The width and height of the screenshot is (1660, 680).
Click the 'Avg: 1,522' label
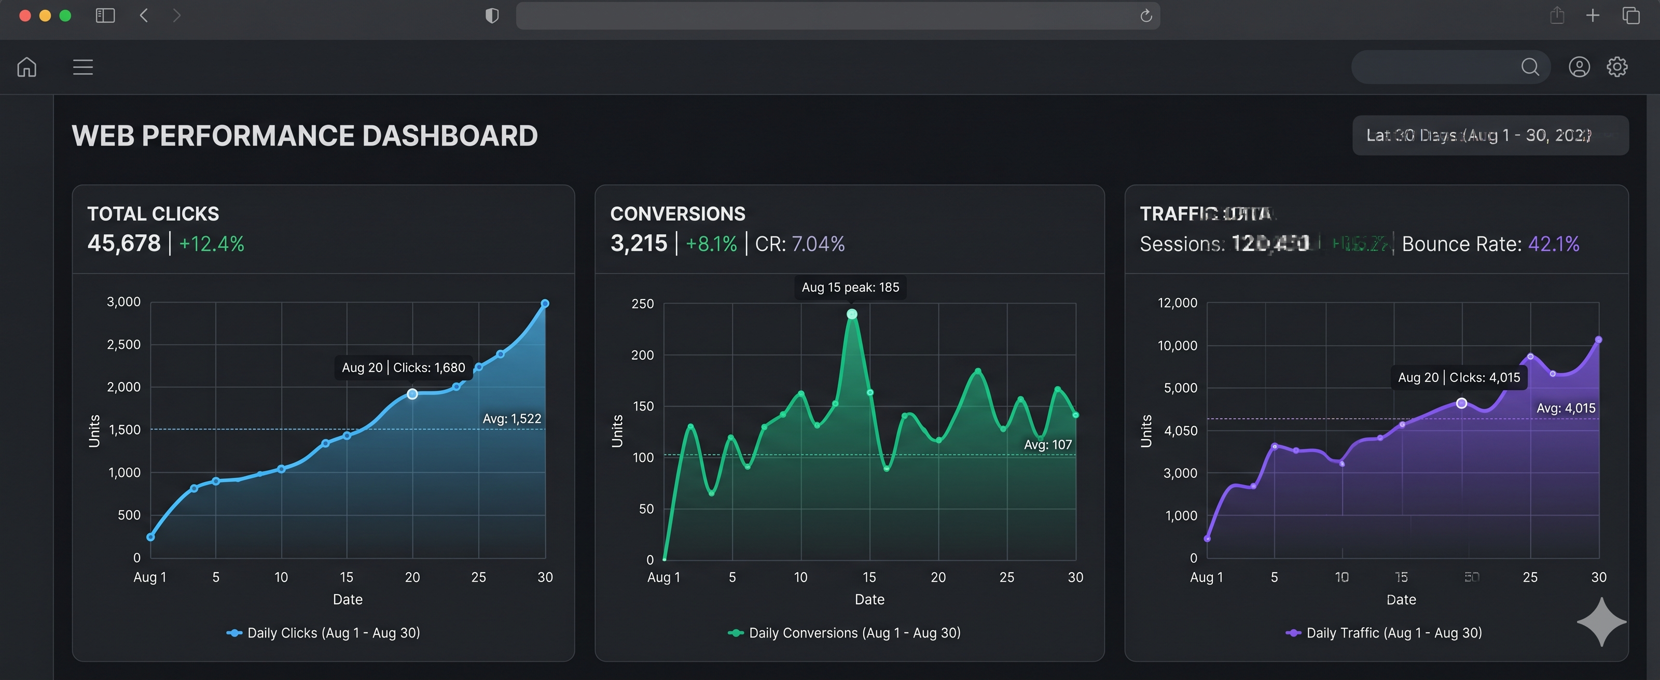tap(511, 419)
